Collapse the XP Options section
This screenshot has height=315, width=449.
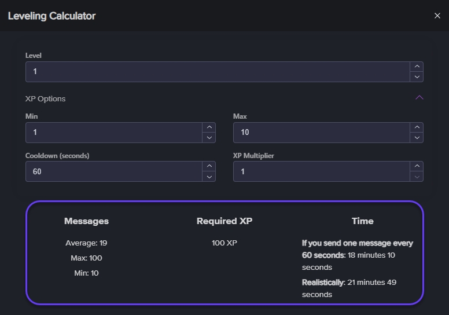pos(419,98)
